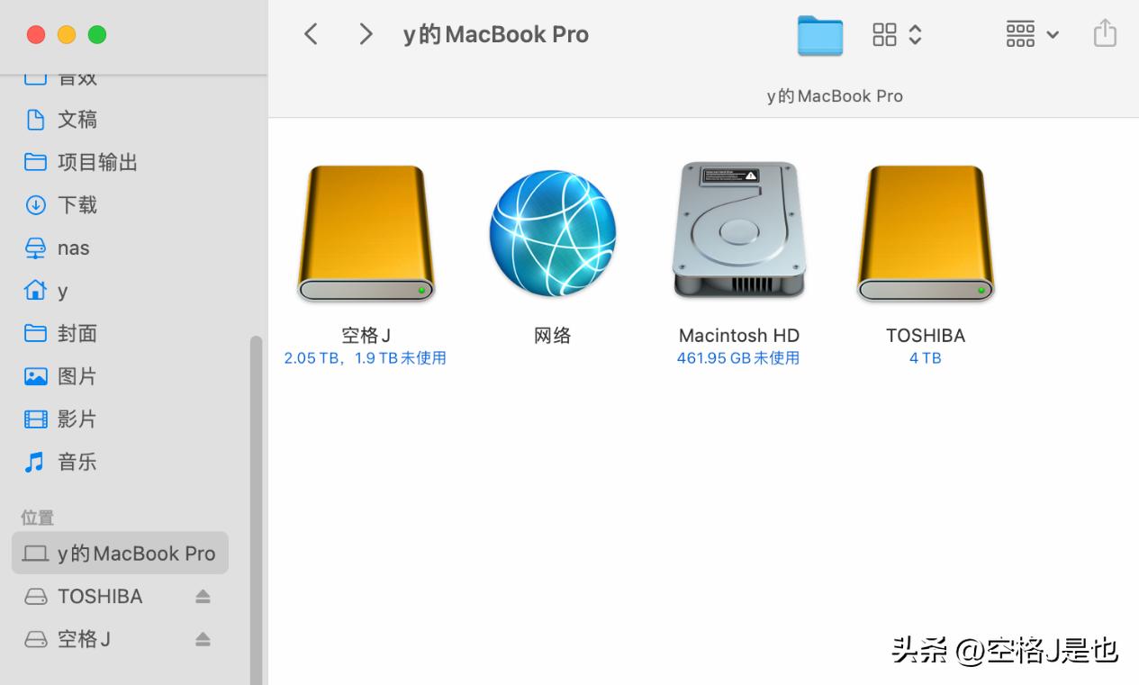Select the TOSHIBA external drive icon
Screen dimensions: 1139x685
[926, 233]
